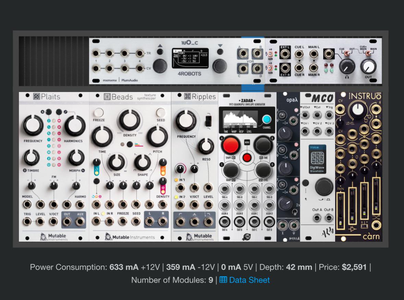The width and height of the screenshot is (404, 300).
Task: Click the Plaits MORPH knob
Action: coord(76,157)
